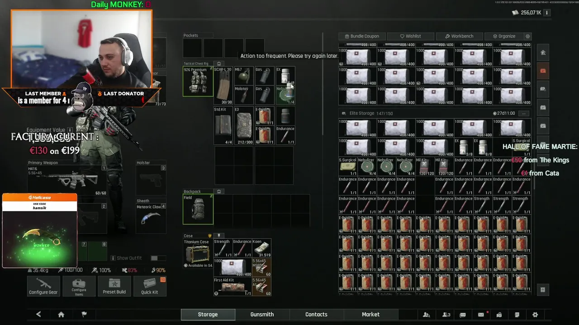Open the organize settings gear icon

[527, 36]
